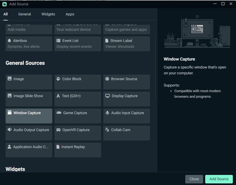236x185 pixels.
Task: Select the Text (GDI+) letter icon
Action: tap(58, 96)
